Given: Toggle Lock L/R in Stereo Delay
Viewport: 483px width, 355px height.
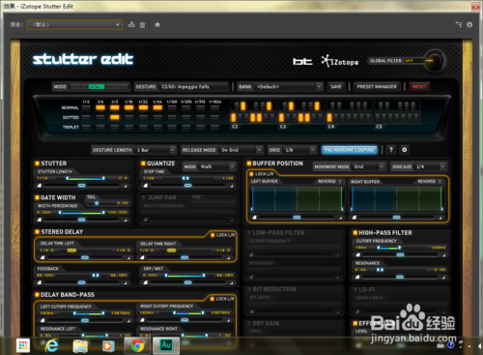Looking at the screenshot, I should click(x=213, y=235).
